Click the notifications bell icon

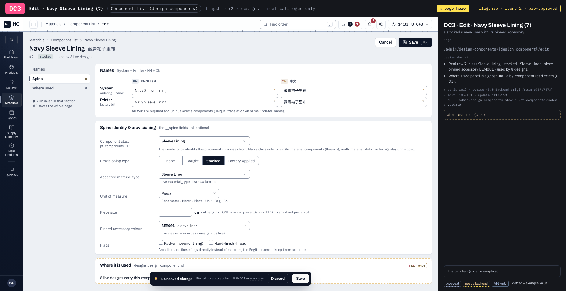click(369, 24)
